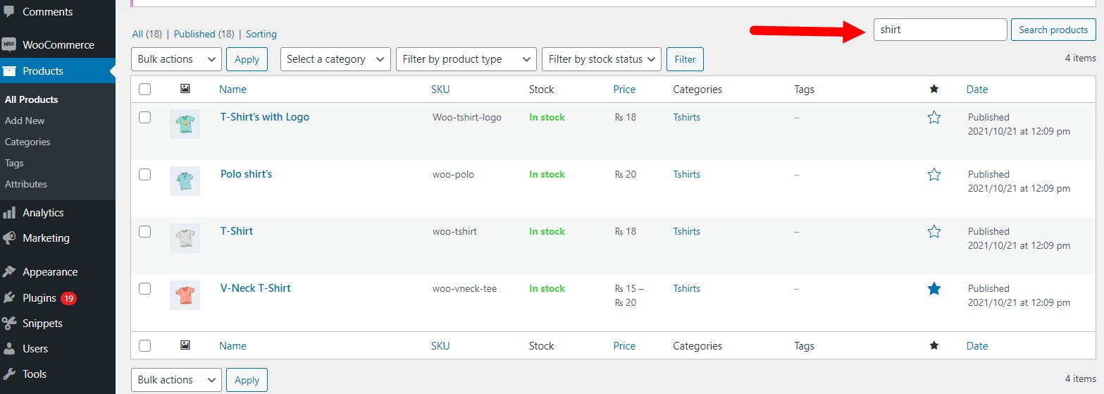The height and width of the screenshot is (394, 1104).
Task: Click the WooCommerce sidebar icon
Action: 9,44
